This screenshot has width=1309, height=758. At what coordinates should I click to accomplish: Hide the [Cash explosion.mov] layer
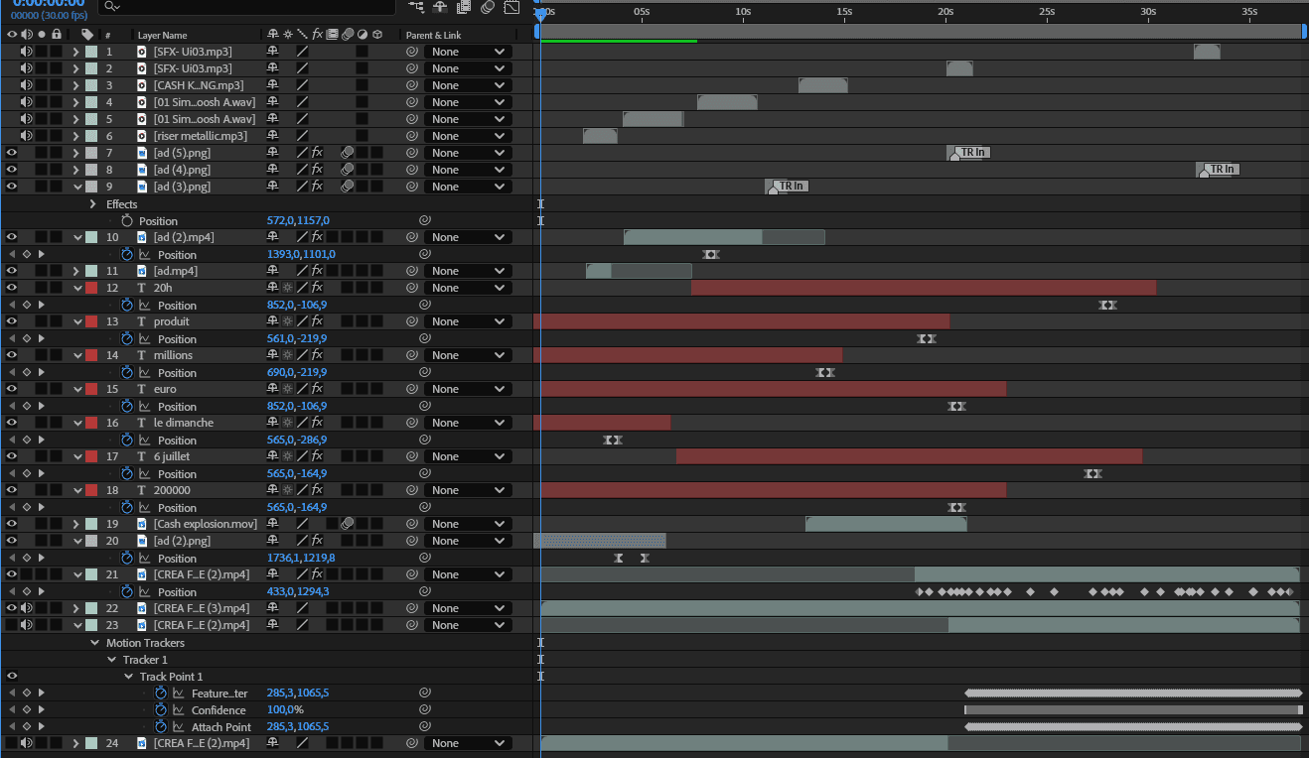pyautogui.click(x=12, y=524)
